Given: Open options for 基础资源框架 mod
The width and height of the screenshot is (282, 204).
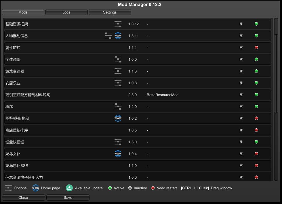Looking at the screenshot, I should click(x=118, y=24).
